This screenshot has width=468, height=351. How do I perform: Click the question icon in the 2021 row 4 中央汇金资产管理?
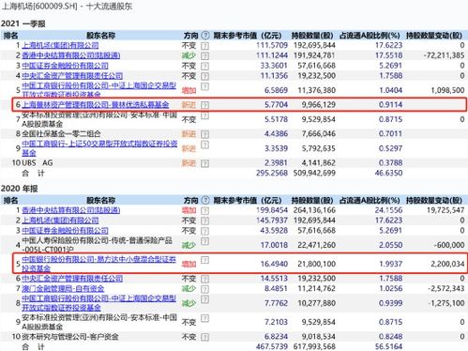204,76
